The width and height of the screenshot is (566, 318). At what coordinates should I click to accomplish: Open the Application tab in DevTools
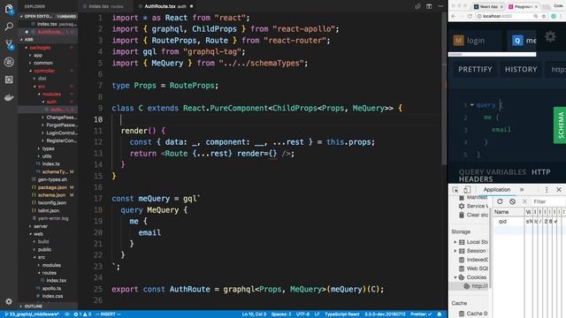click(497, 190)
